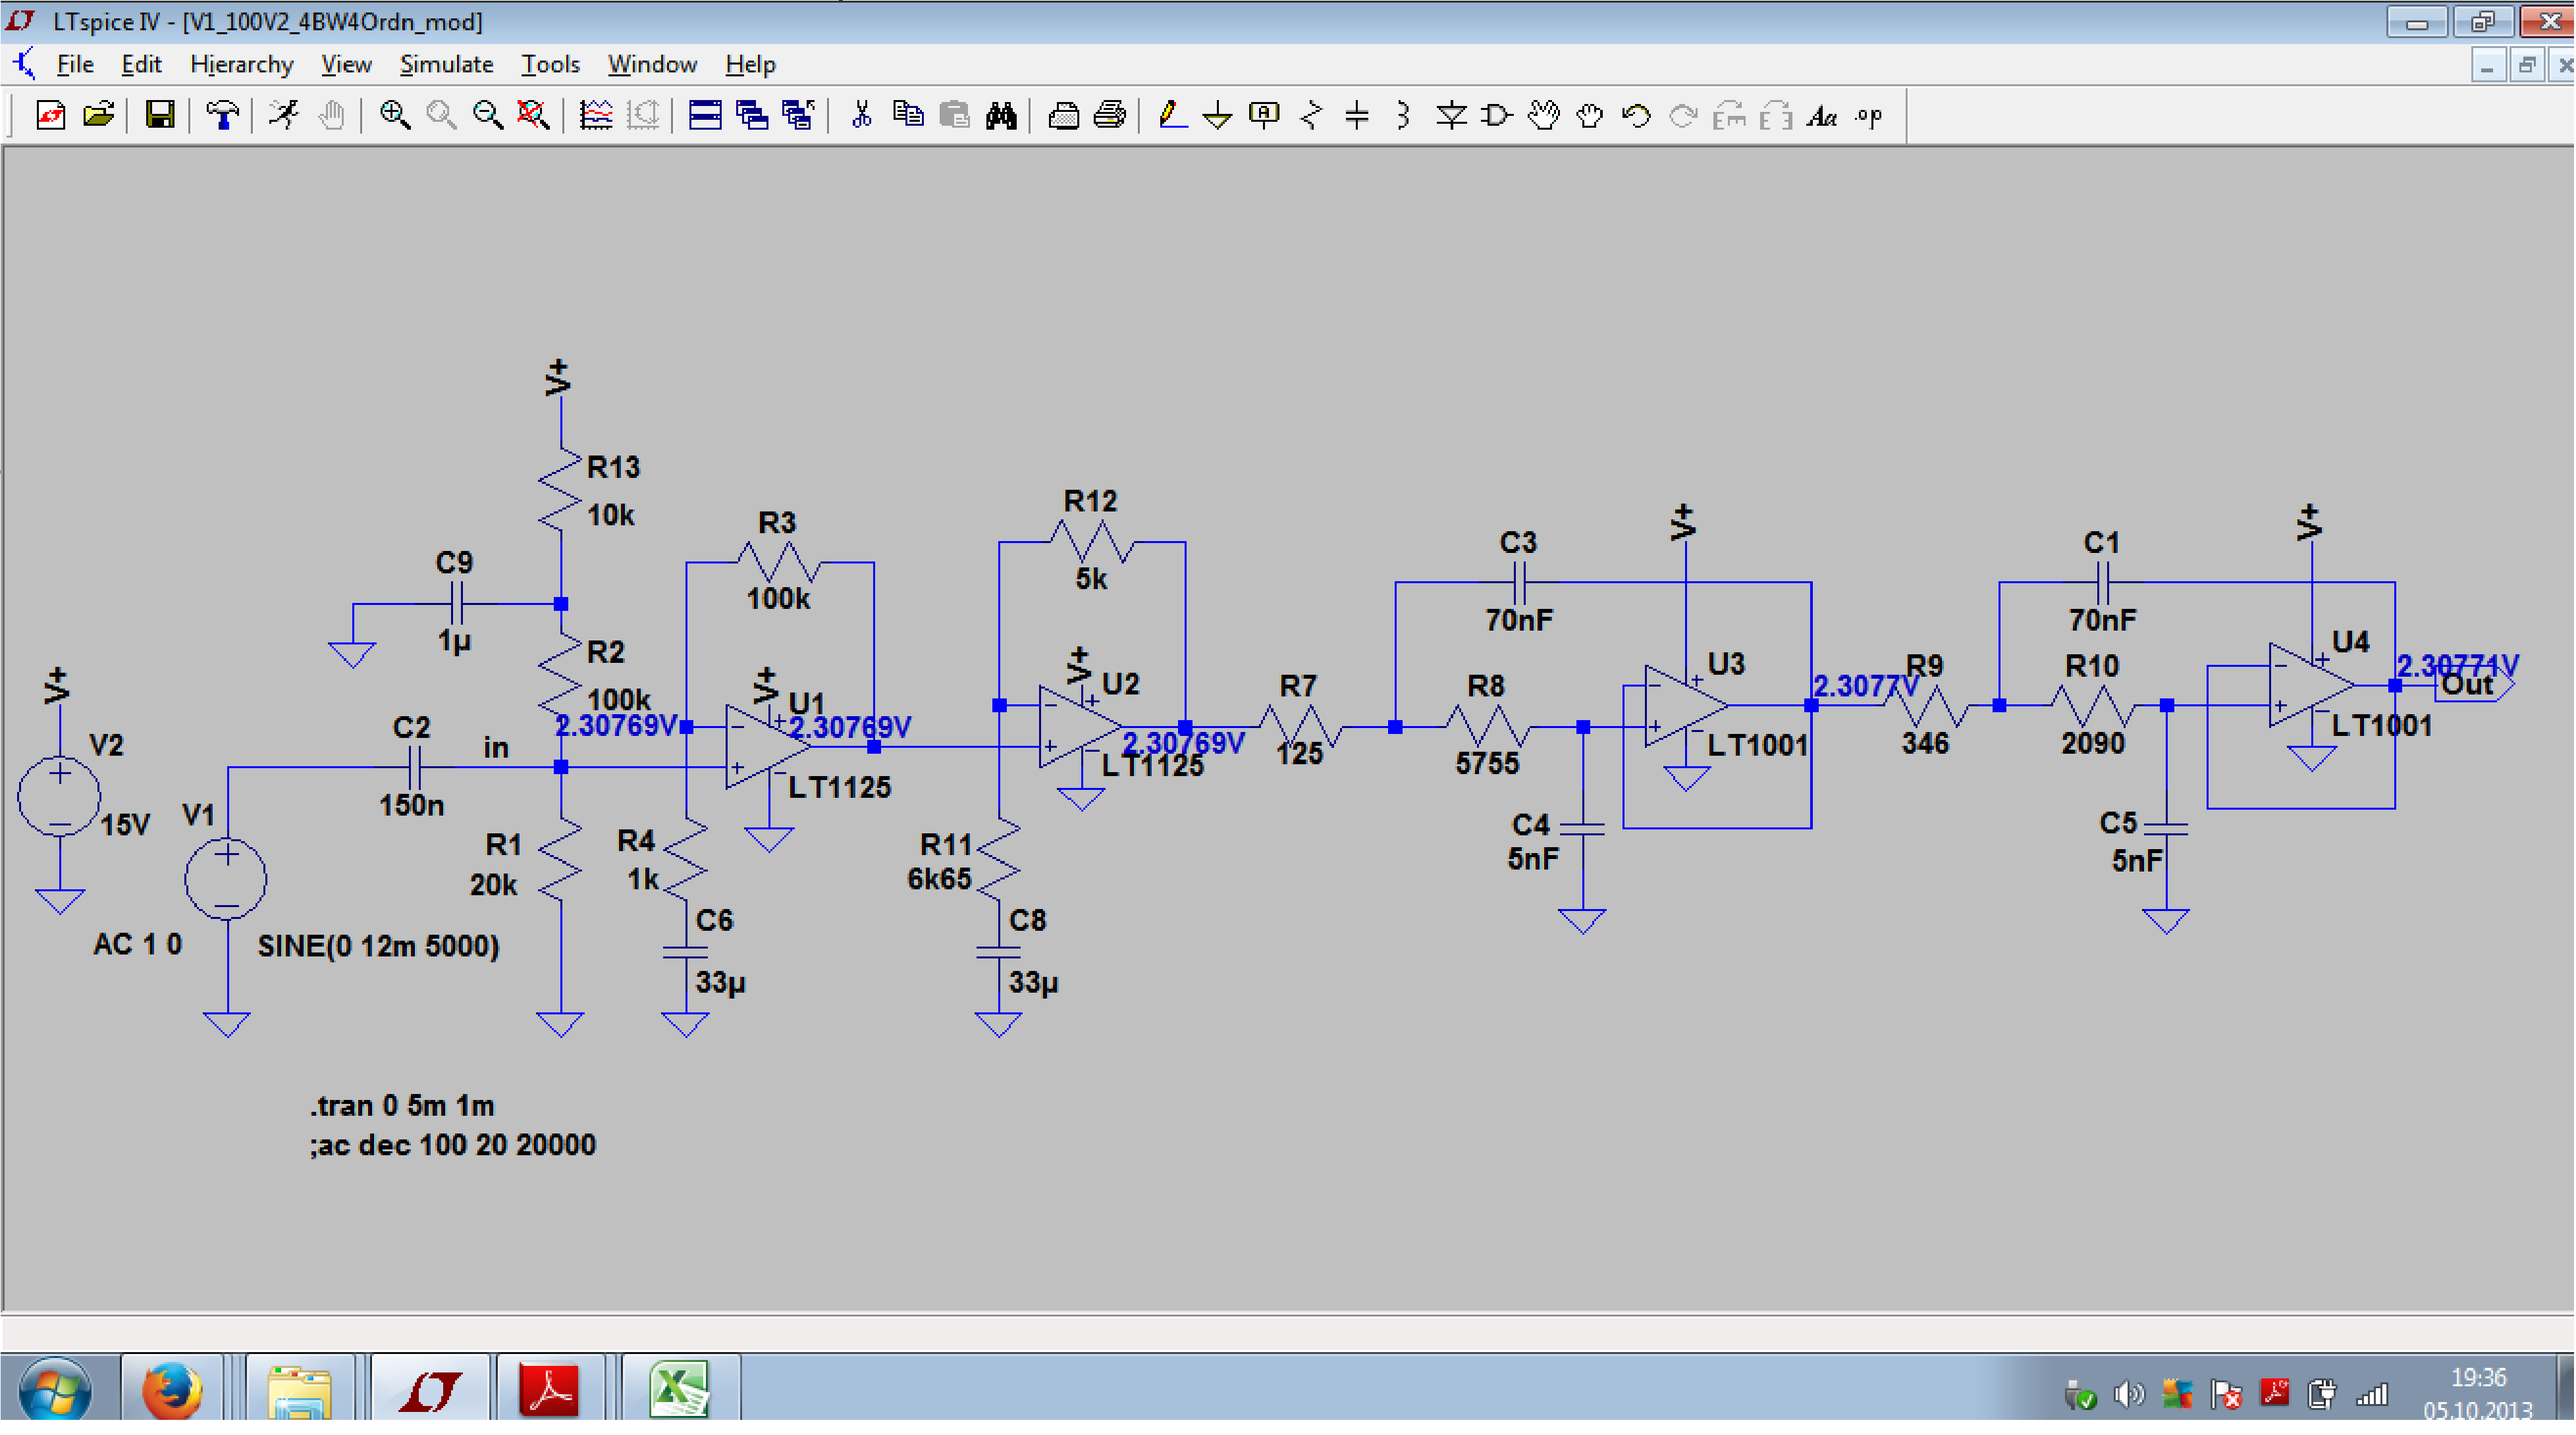Open Find with the binoculars icon

click(1001, 115)
